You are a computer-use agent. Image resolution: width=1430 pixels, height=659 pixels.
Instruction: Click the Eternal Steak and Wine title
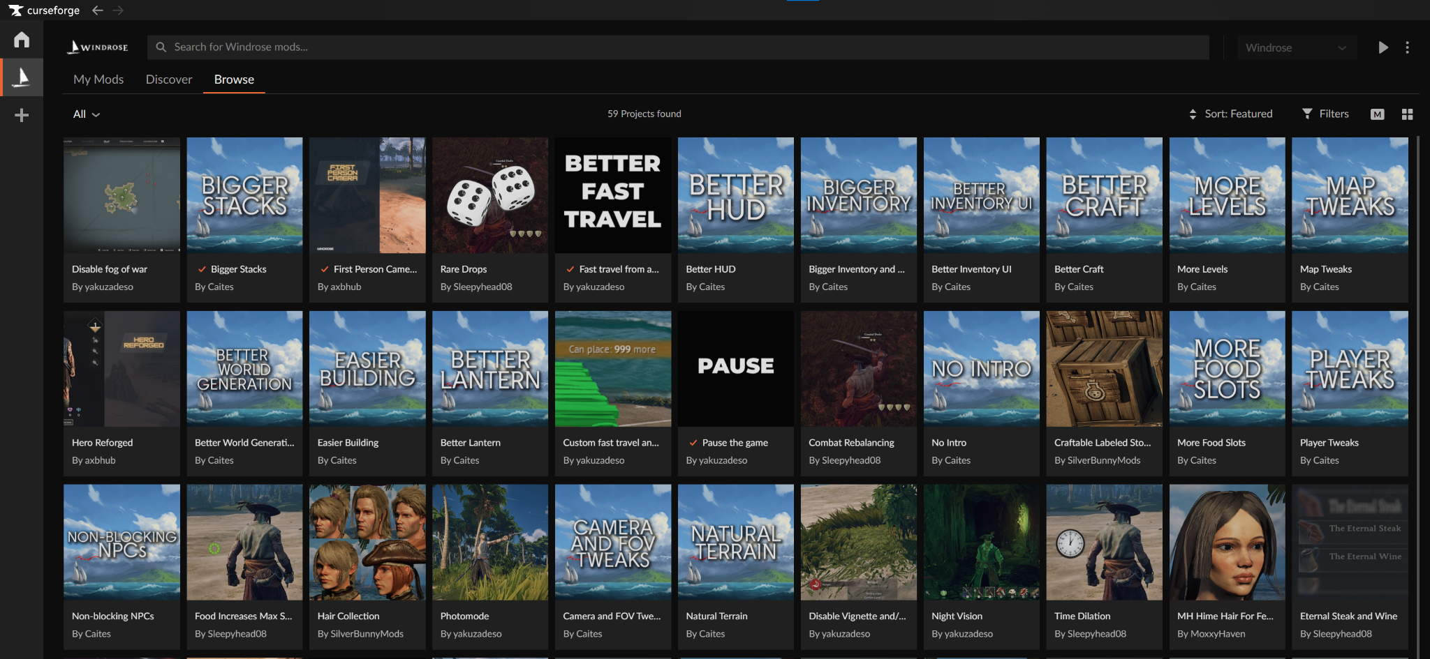tap(1348, 616)
